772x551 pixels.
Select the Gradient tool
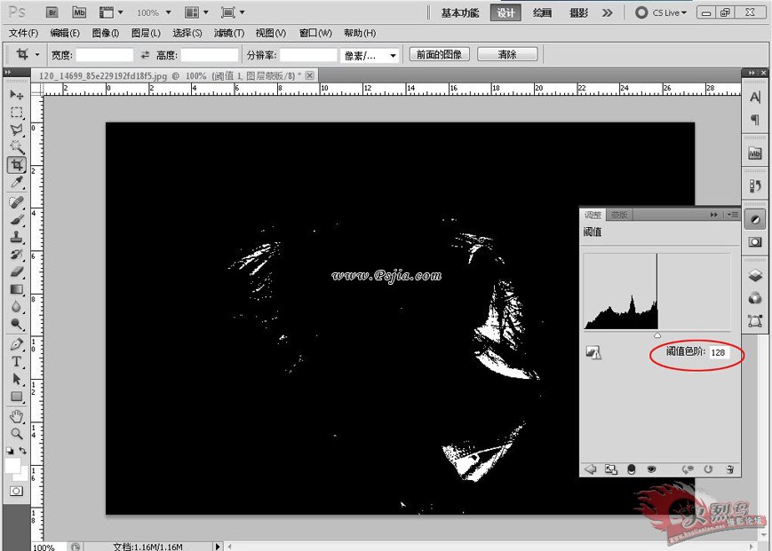click(16, 289)
